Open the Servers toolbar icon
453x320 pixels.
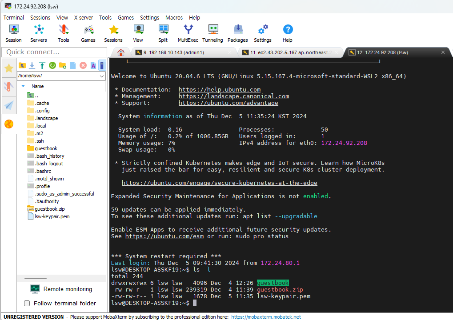coord(38,33)
